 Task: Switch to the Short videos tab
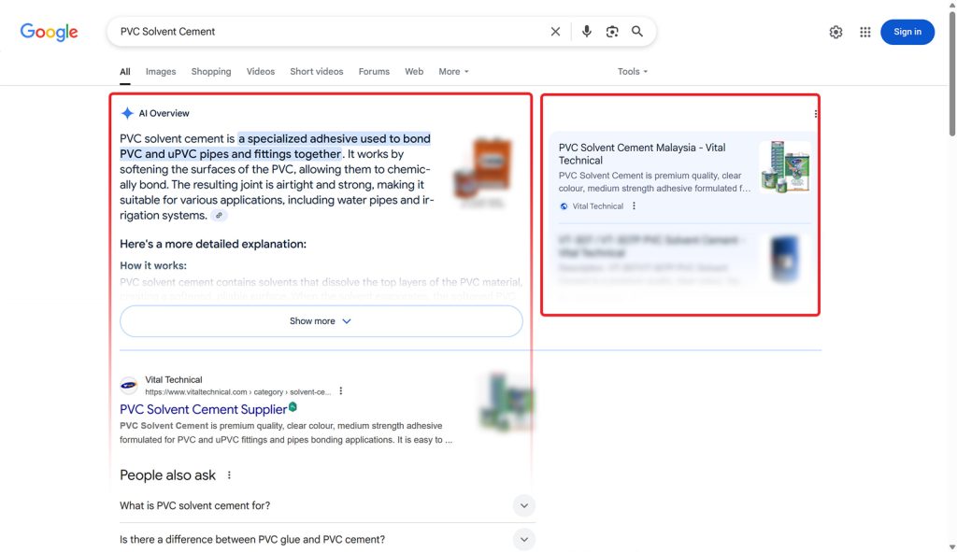pos(317,71)
